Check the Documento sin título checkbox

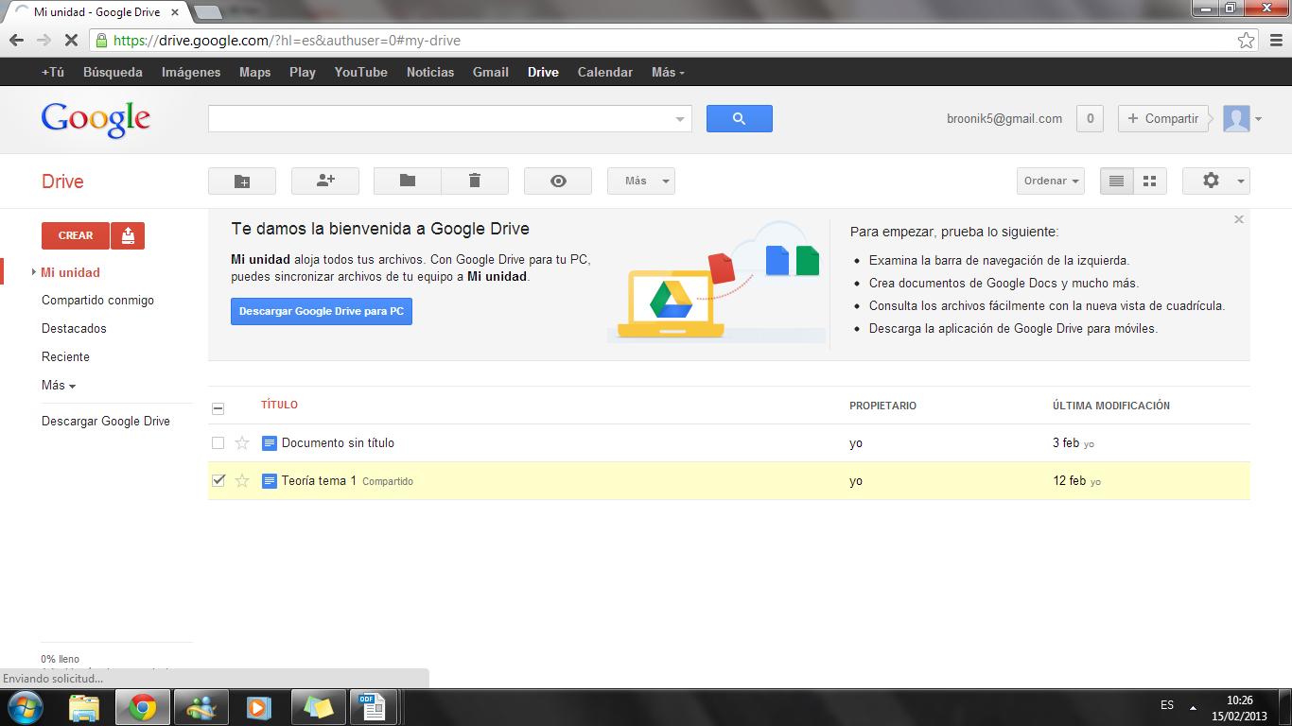pos(218,442)
